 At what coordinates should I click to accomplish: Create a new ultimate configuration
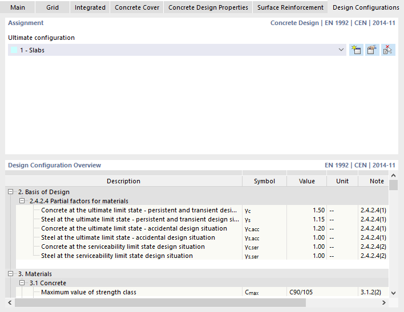point(355,50)
